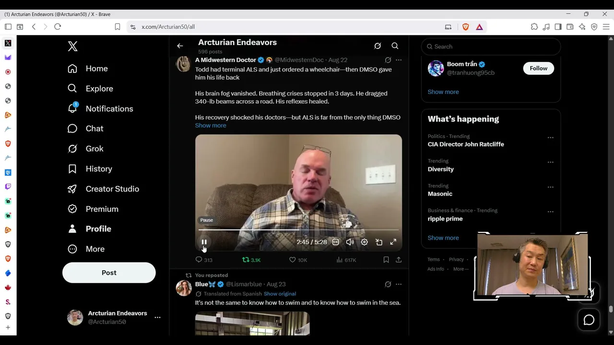Click the Post button

tap(109, 273)
